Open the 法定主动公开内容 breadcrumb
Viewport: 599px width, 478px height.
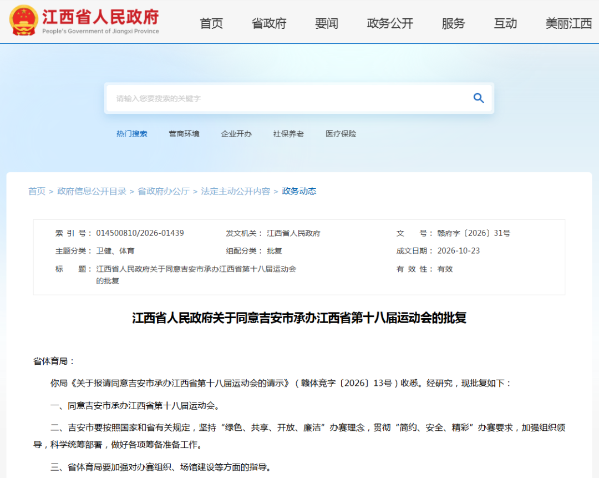235,191
